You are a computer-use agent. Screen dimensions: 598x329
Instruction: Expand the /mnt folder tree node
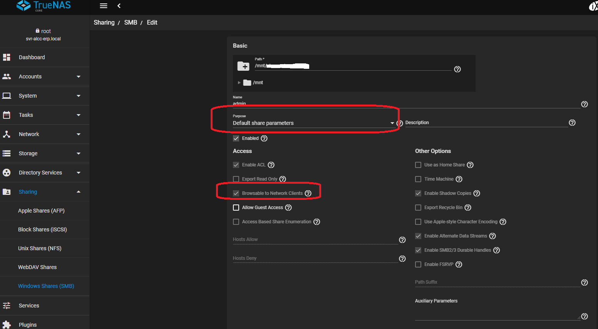239,83
